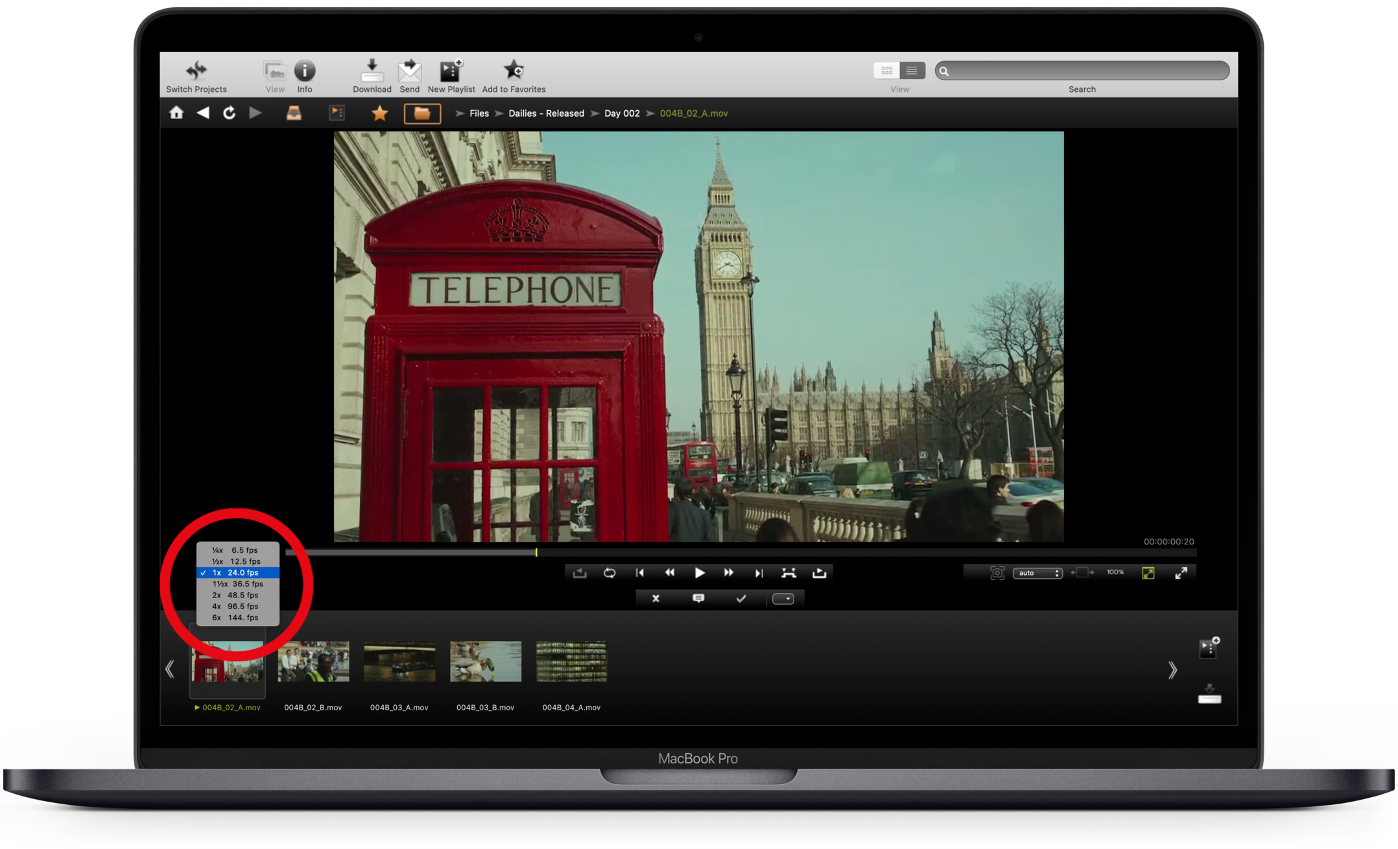Screen dimensions: 1398x849
Task: Expand thumbnail strip with right chevron
Action: [1172, 670]
